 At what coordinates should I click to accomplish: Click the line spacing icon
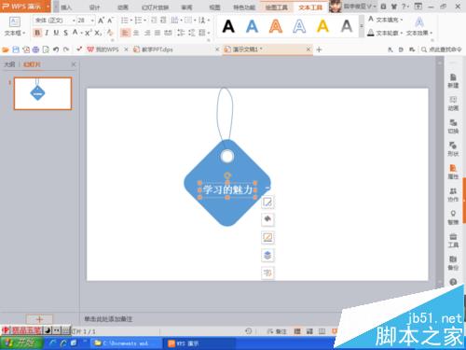[x=181, y=33]
